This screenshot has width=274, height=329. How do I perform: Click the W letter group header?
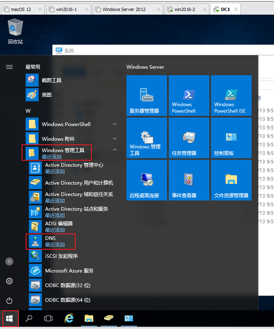pos(28,111)
